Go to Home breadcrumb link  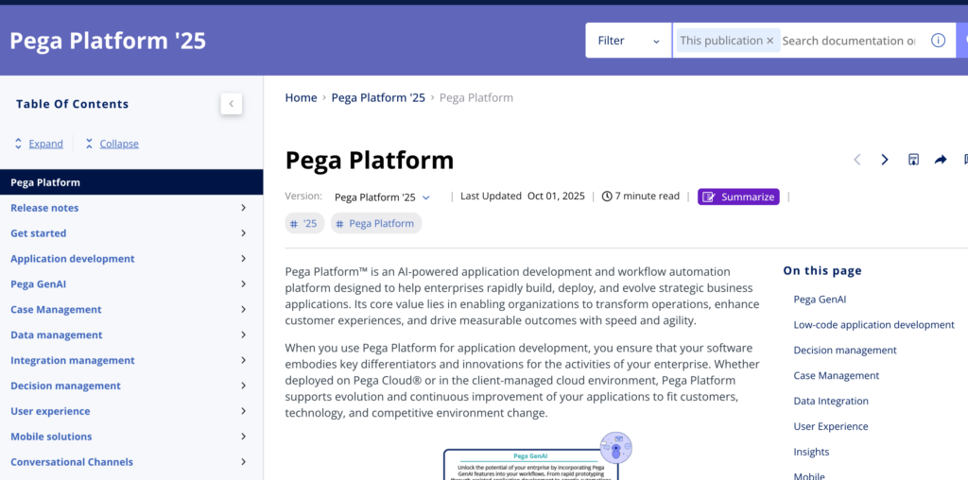tap(301, 97)
